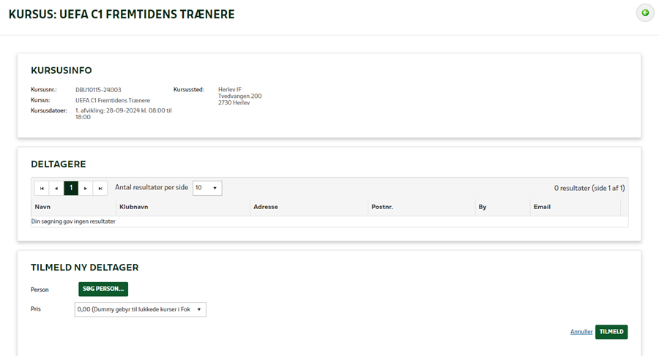Click the green back arrow icon

coord(644,13)
